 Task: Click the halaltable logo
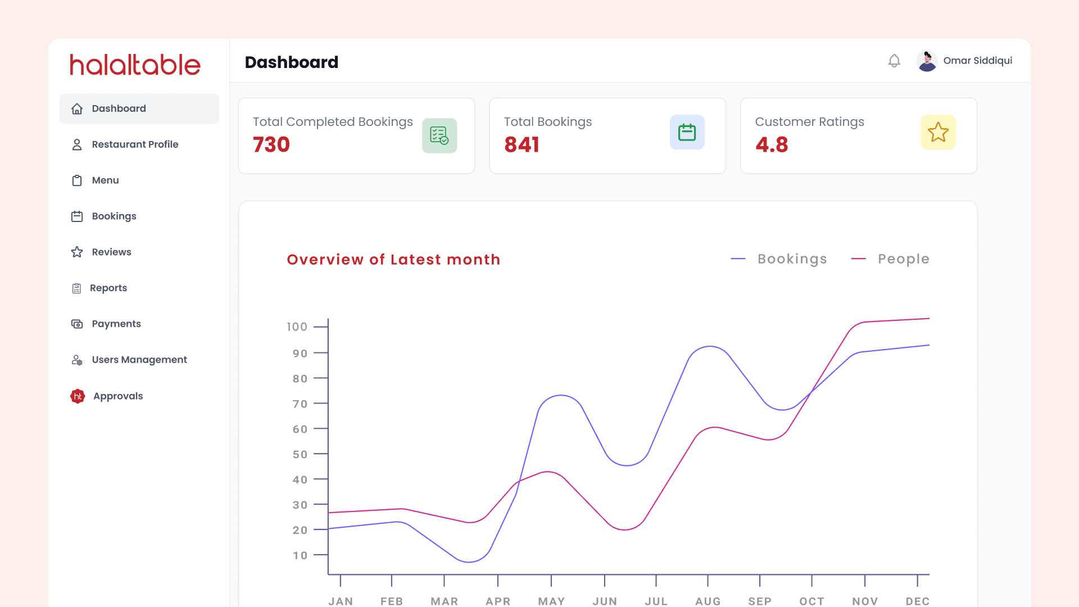point(135,65)
